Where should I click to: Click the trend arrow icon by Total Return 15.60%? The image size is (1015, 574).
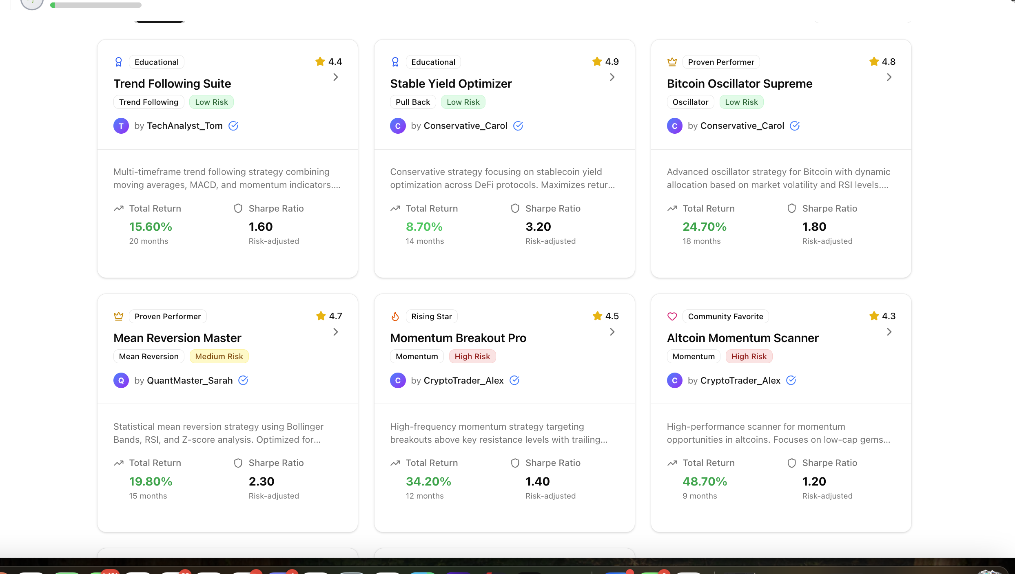(x=118, y=208)
